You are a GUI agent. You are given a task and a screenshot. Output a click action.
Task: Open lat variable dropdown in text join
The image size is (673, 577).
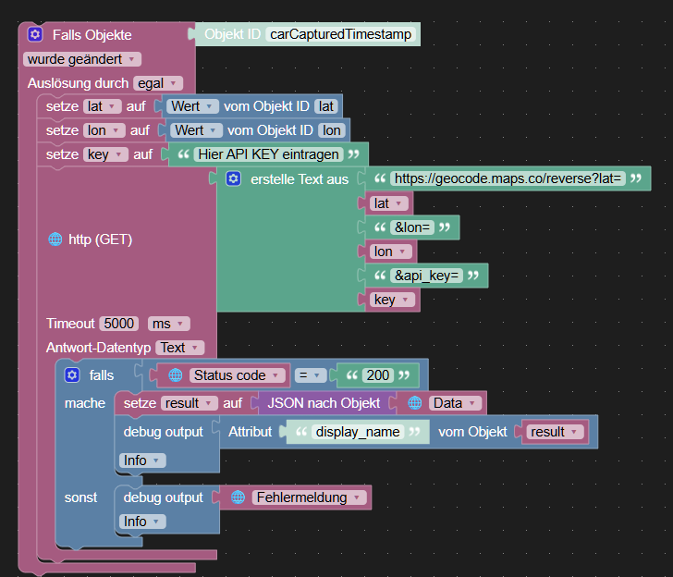[389, 203]
